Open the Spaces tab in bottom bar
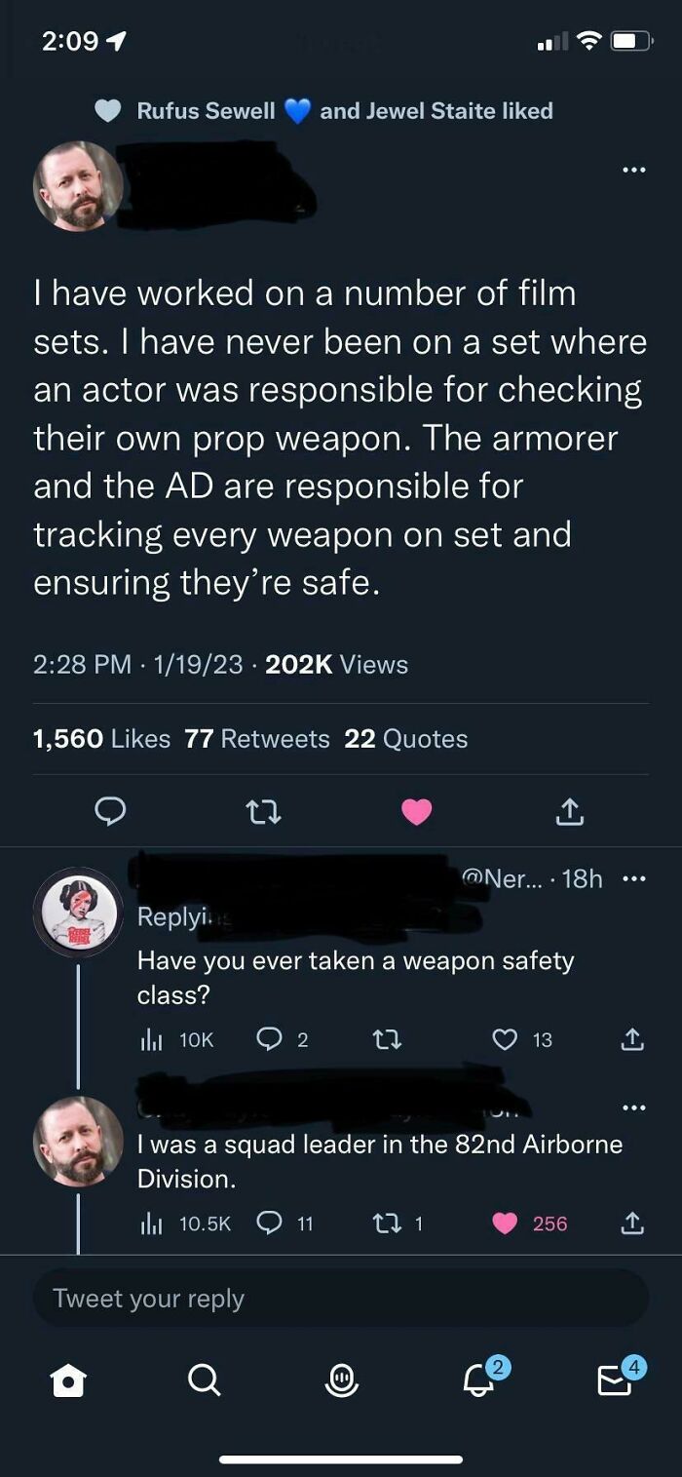This screenshot has height=1477, width=682. tap(341, 1380)
